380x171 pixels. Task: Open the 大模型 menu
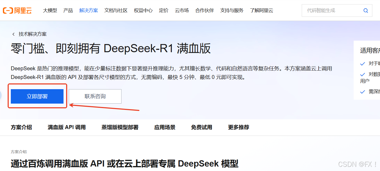[x=50, y=10]
